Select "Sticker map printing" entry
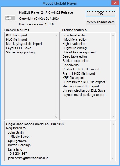Image resolution: width=120 pixels, height=166 pixels. (20, 52)
